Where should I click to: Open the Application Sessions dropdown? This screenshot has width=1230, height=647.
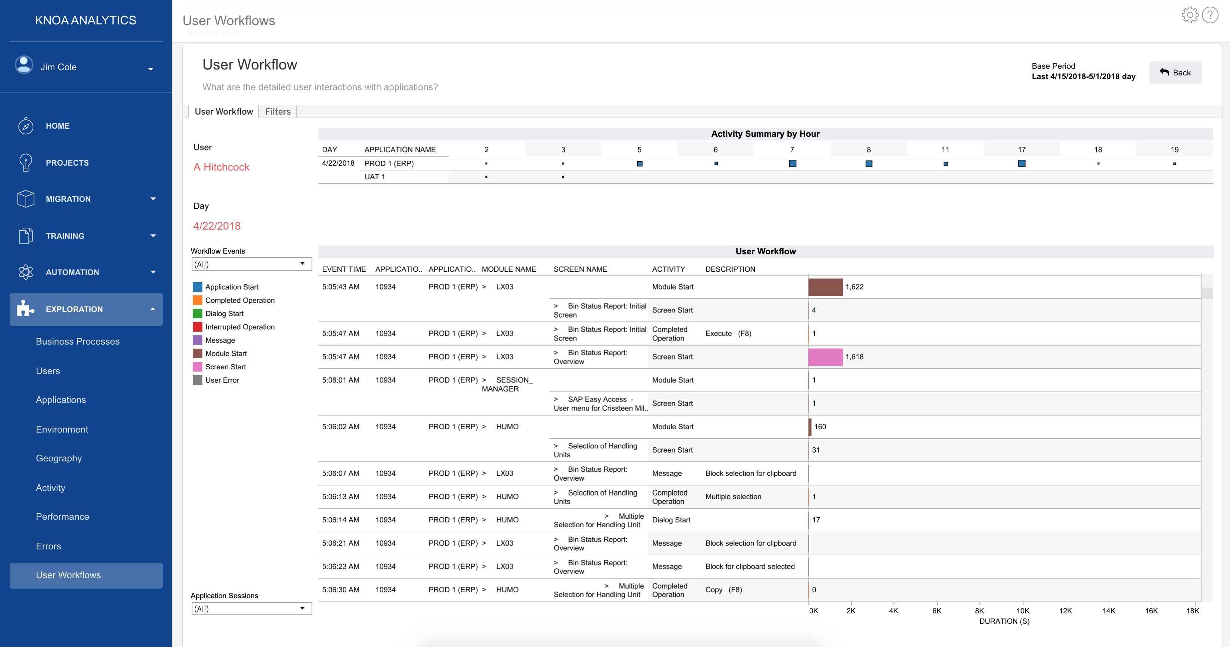[x=251, y=608]
